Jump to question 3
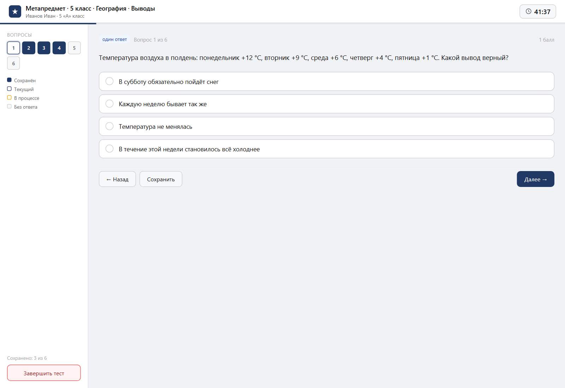 point(44,48)
